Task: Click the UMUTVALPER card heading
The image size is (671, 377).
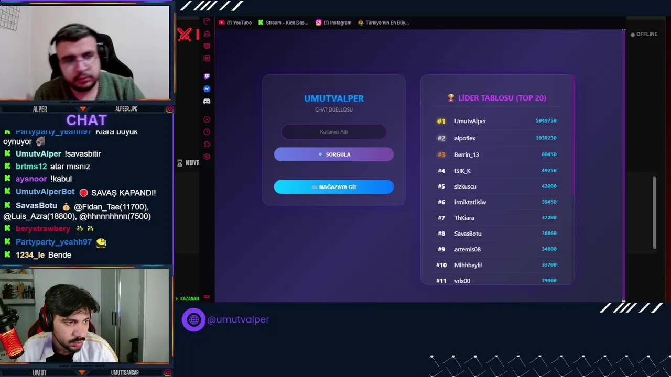Action: tap(334, 98)
